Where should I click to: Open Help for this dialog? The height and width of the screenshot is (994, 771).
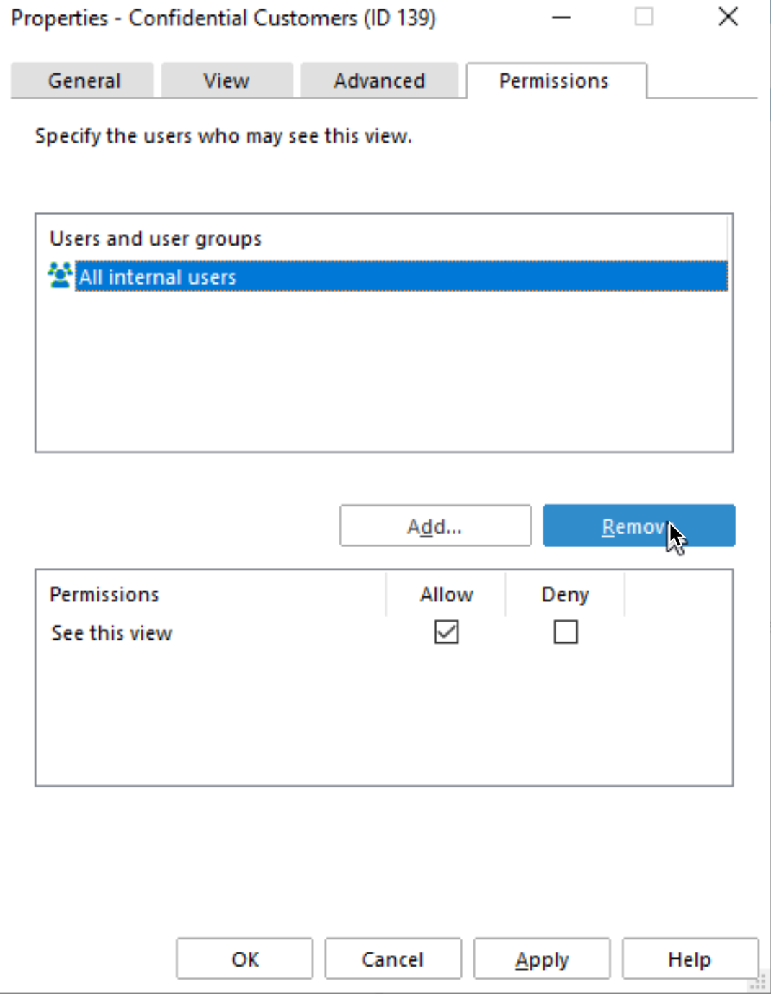click(x=690, y=959)
